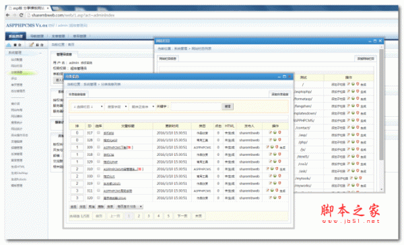Click the pencil icon for 后台 in the sidebar header
Viewport: 404px width, 245px height.
(x=32, y=45)
